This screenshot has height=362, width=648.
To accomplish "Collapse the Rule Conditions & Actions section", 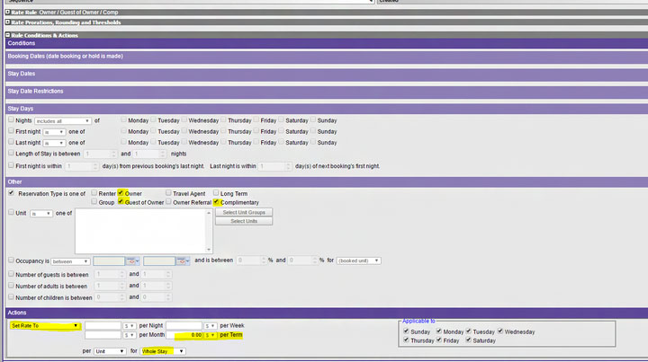I will pos(8,34).
